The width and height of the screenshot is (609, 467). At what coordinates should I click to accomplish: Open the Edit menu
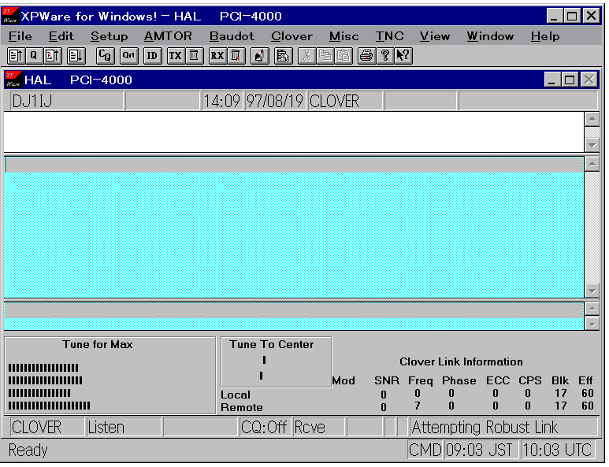(x=61, y=36)
